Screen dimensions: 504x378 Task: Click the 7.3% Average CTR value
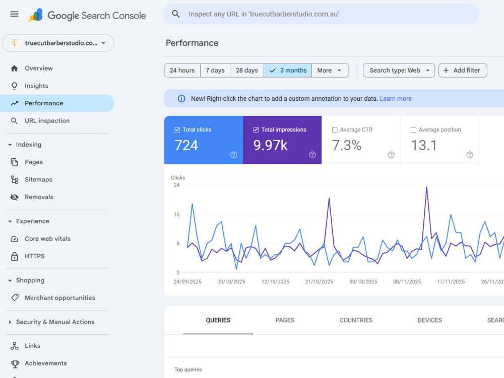347,145
